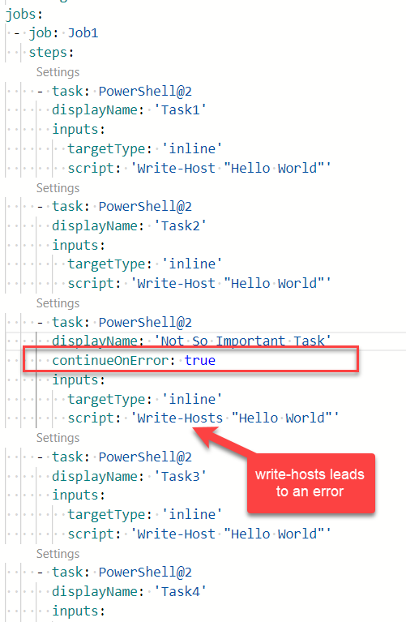Click 'task: PowerShell@2' line above Not So Important Task
The image size is (406, 622).
[114, 322]
